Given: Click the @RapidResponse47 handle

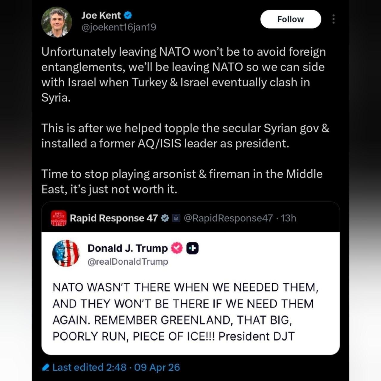Looking at the screenshot, I should (x=228, y=218).
